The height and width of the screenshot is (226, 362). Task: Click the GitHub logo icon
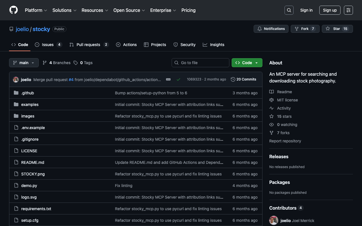14,10
